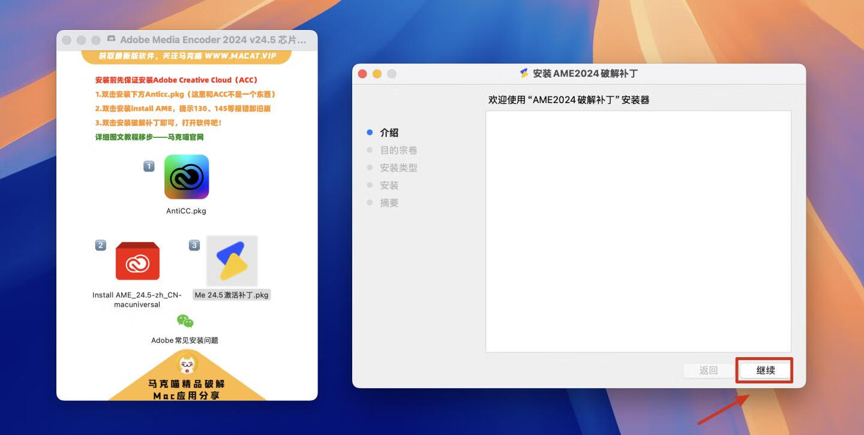
Task: Click the numbered badge 3 above the patch package
Action: click(194, 244)
